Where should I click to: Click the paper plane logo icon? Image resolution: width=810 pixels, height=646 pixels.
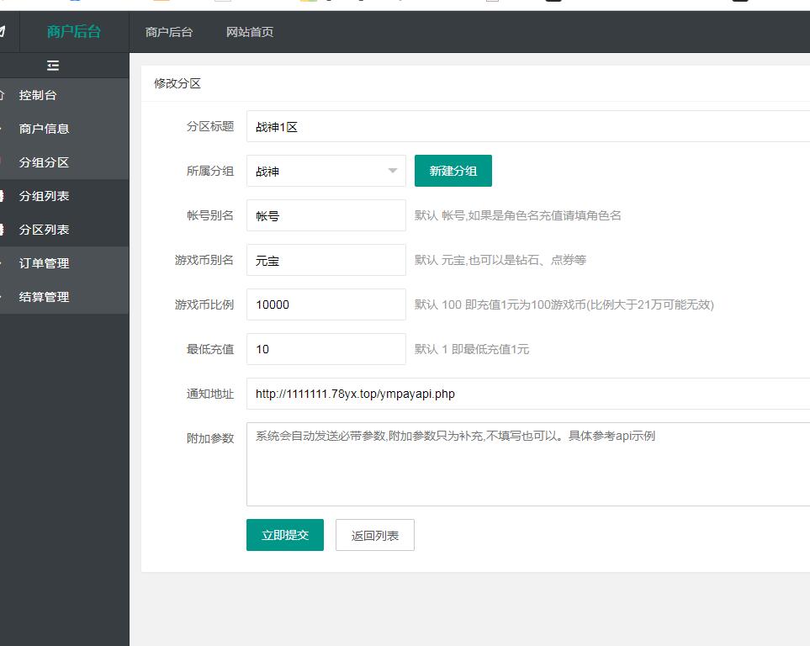tap(3, 32)
